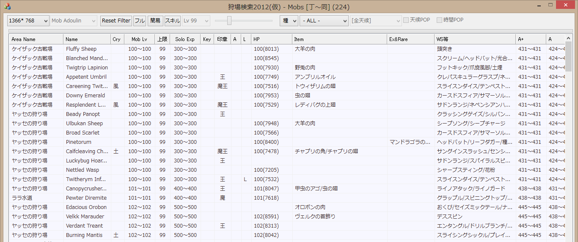
Task: Click the フル button
Action: 140,21
